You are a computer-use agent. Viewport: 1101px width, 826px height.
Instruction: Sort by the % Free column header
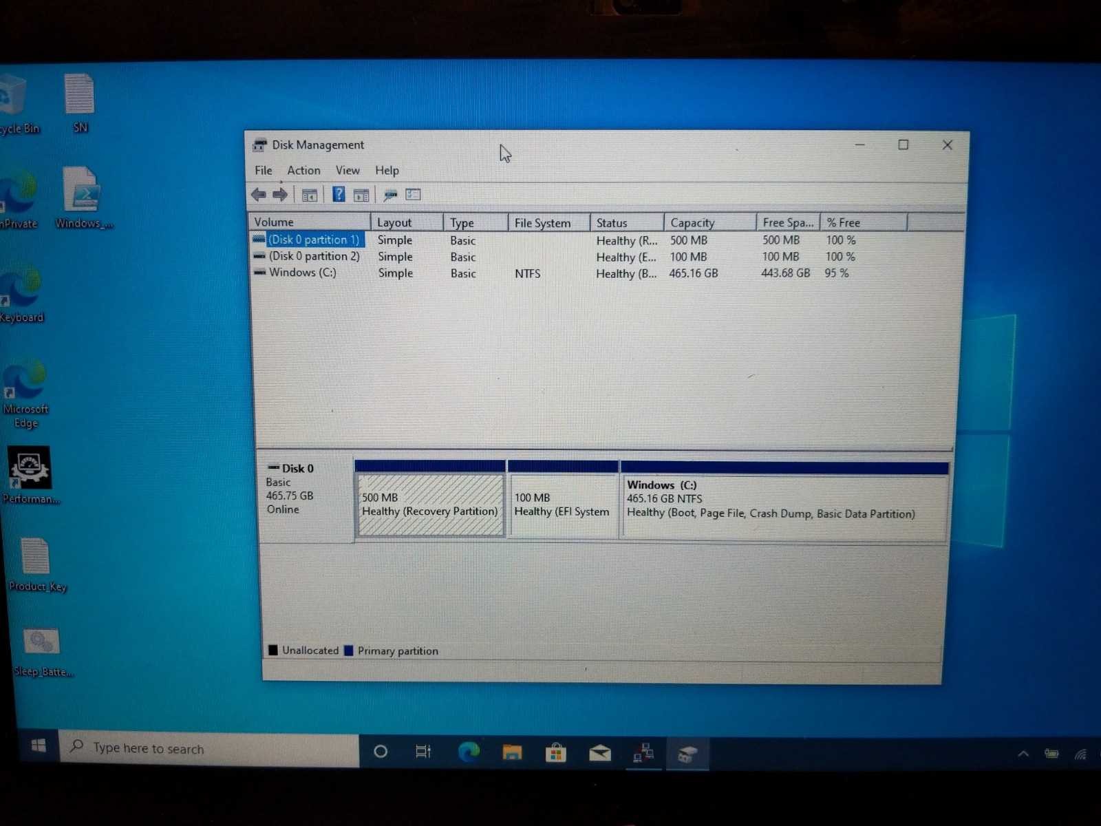point(864,223)
